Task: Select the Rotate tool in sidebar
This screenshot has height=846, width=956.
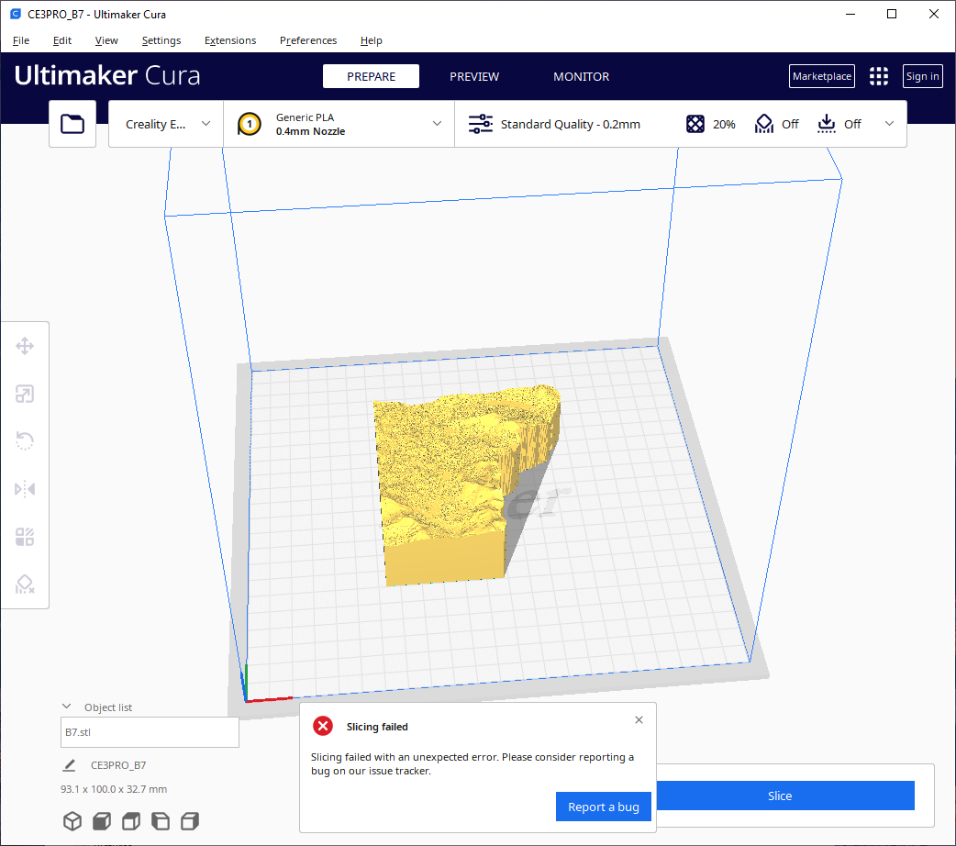Action: (x=25, y=441)
